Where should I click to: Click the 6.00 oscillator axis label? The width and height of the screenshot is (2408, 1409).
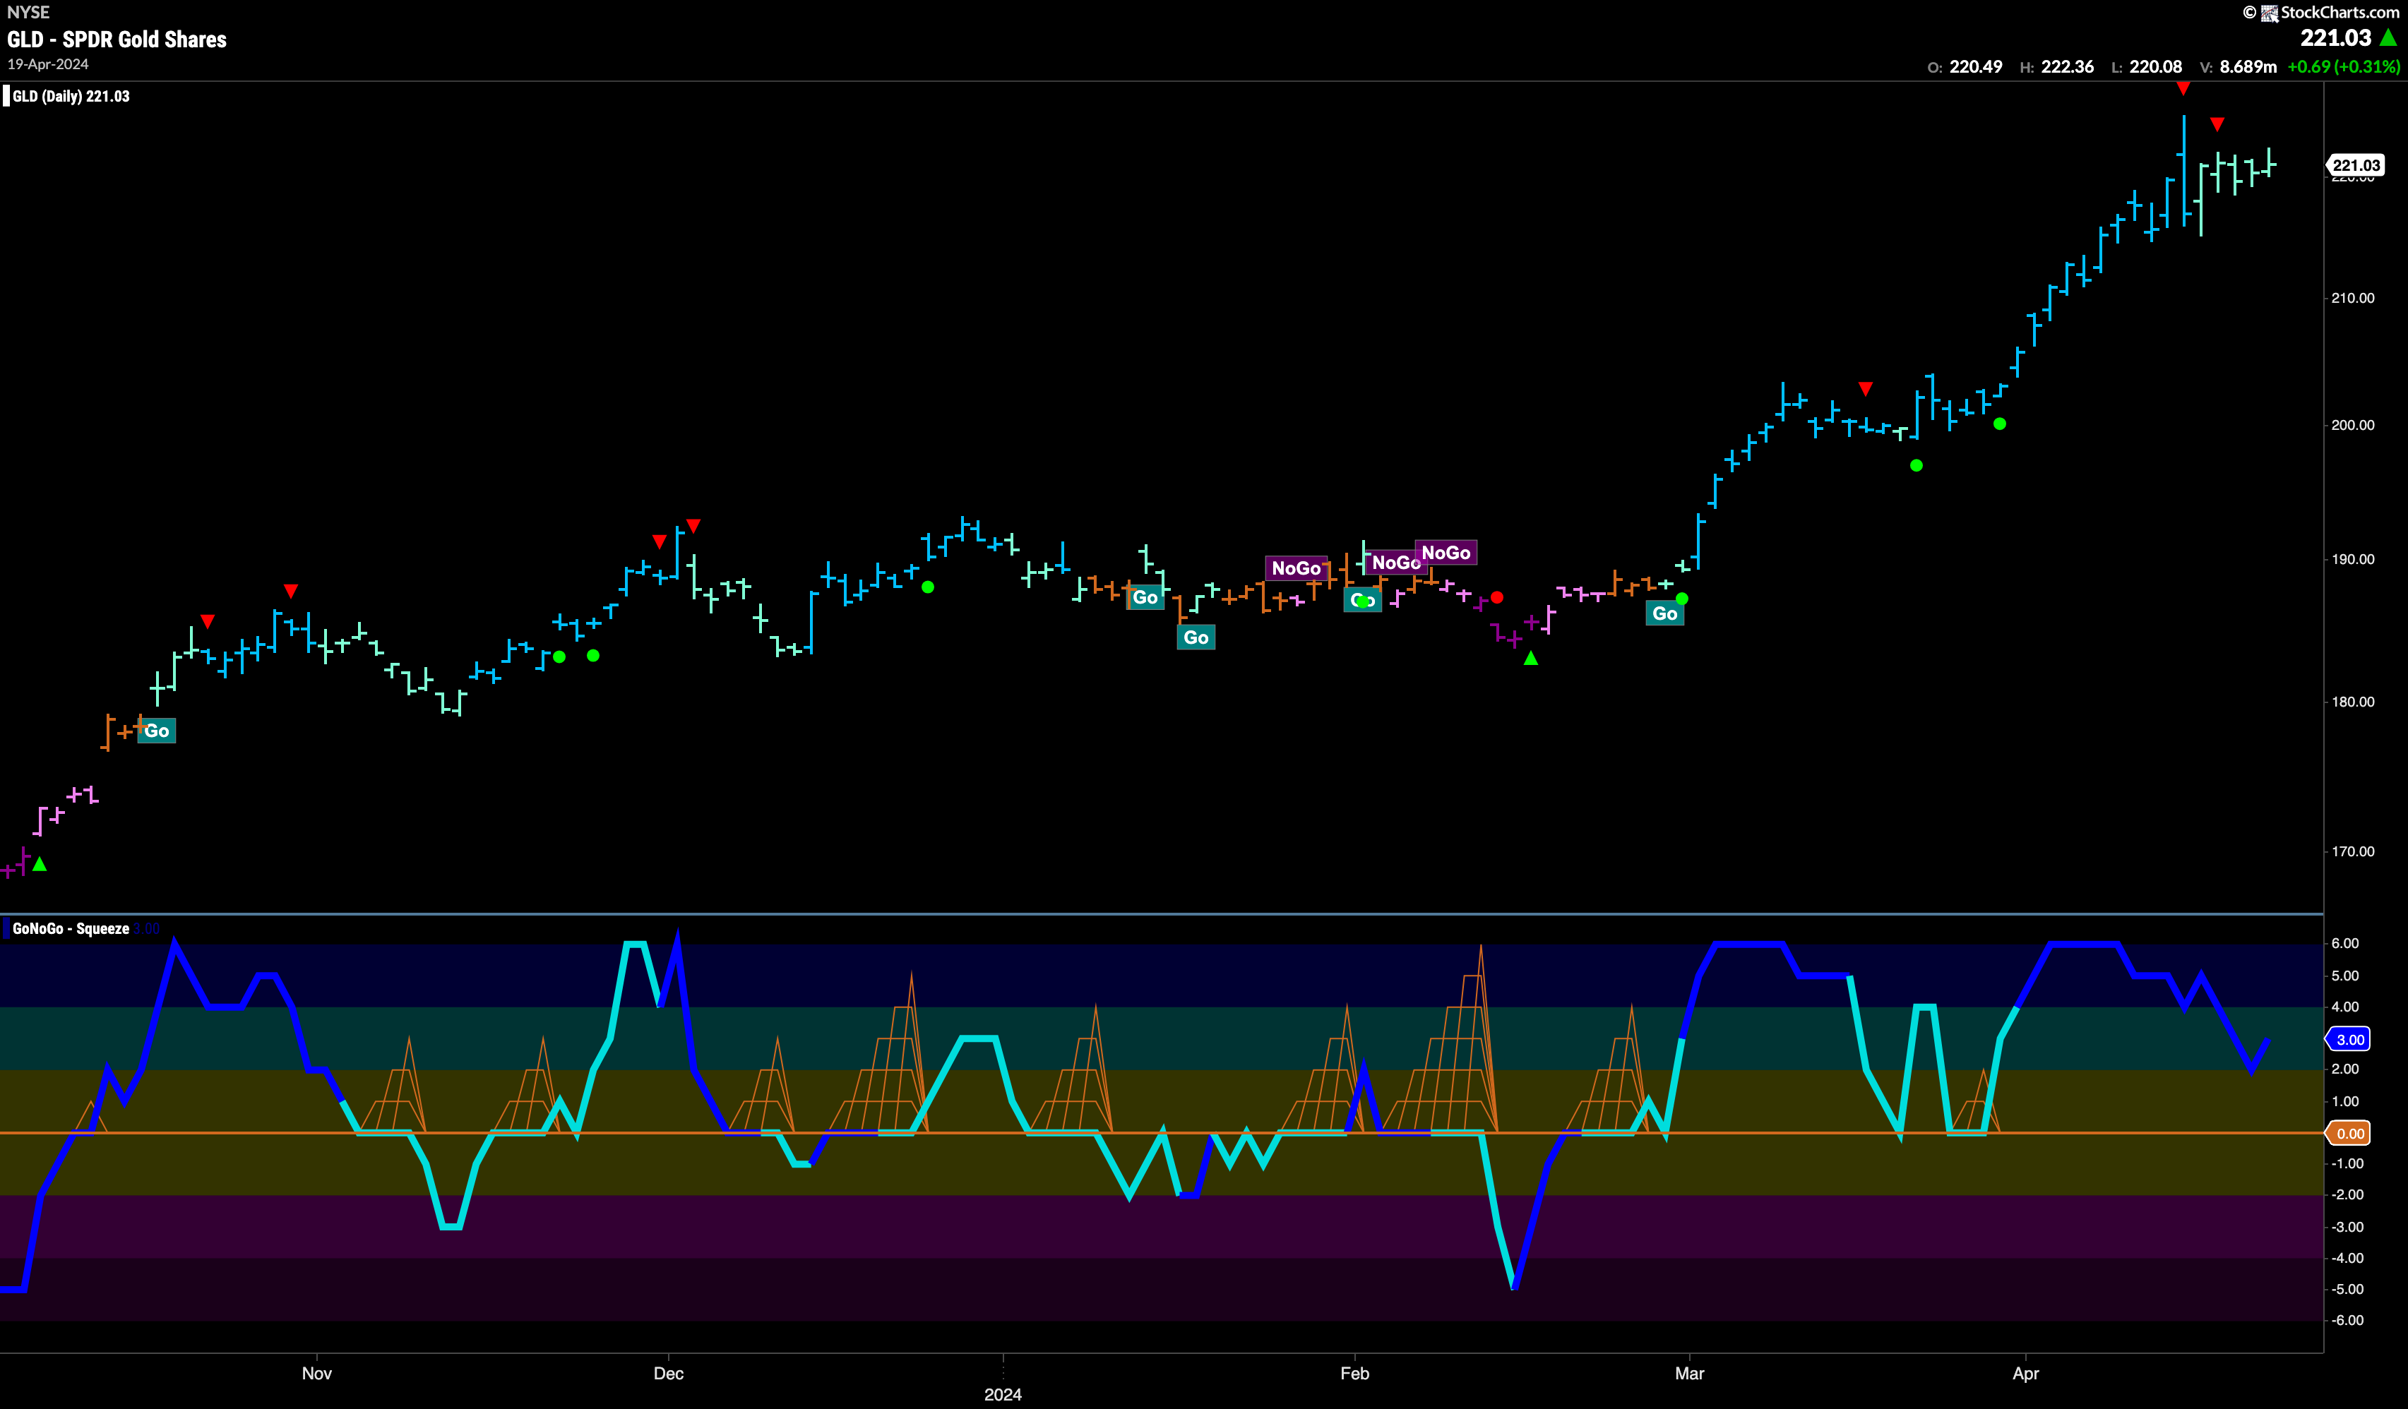(2345, 944)
